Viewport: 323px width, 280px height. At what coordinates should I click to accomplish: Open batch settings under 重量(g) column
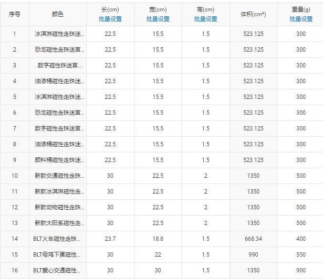pos(301,19)
